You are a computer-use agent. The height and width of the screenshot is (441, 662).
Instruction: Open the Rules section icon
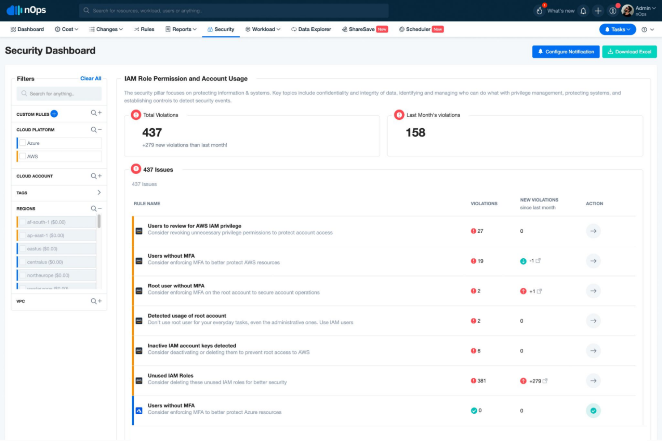137,29
